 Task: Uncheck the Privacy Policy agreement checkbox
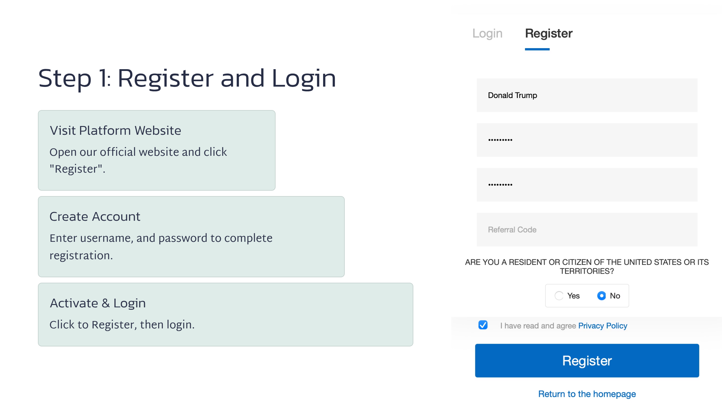(x=483, y=325)
